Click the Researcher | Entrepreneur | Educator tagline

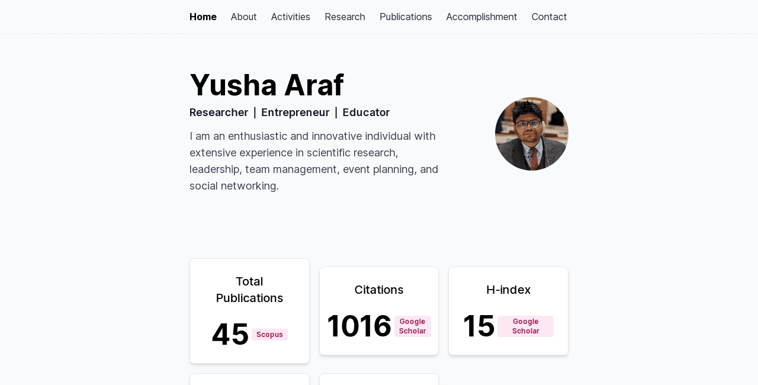pos(290,112)
